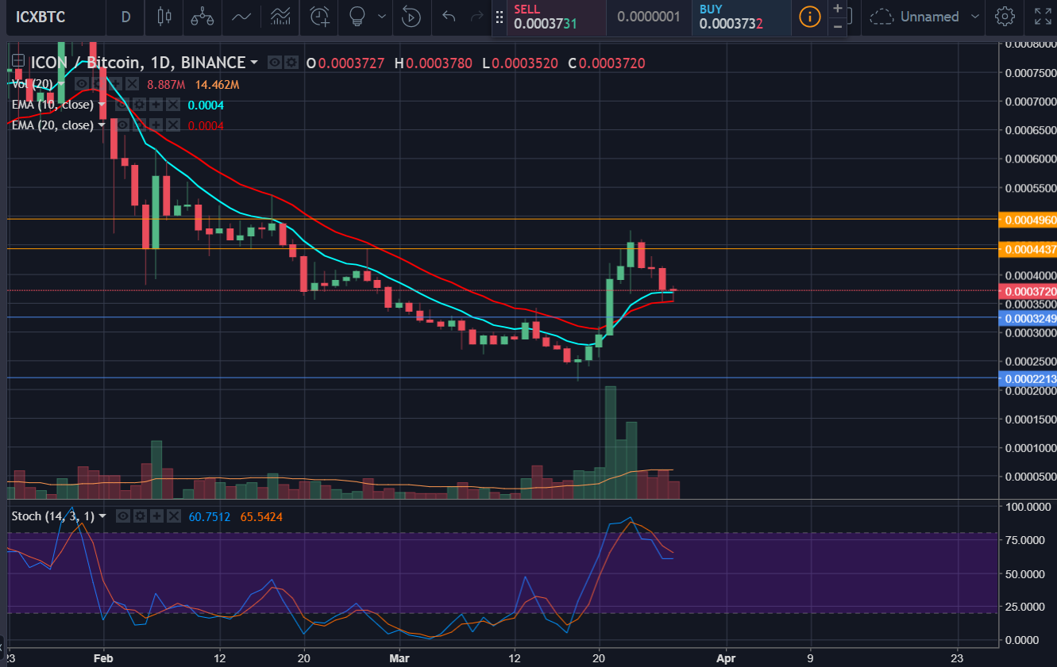Enter fullscreen mode with arrows icon
Screen dimensions: 1057x667
click(1043, 16)
